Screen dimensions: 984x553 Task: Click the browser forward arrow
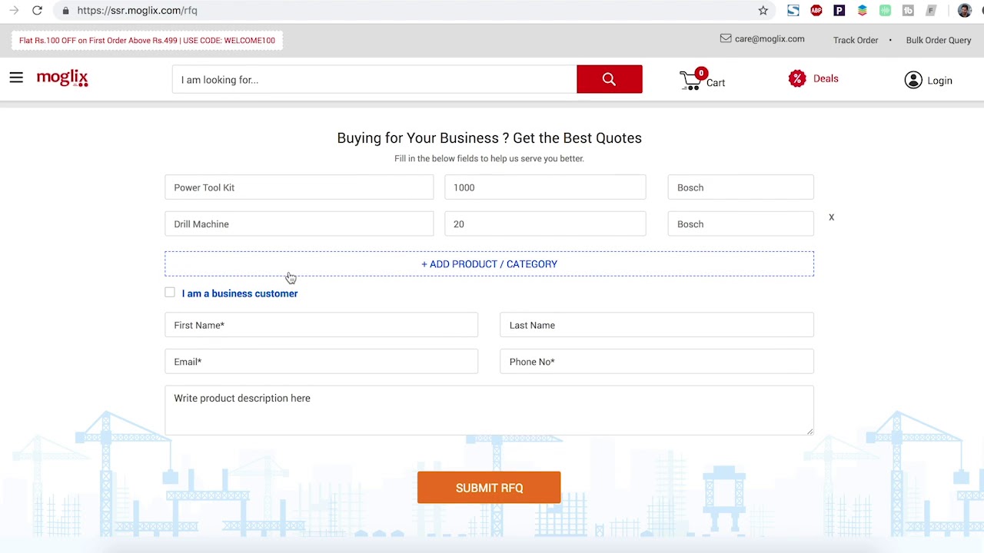pyautogui.click(x=14, y=11)
